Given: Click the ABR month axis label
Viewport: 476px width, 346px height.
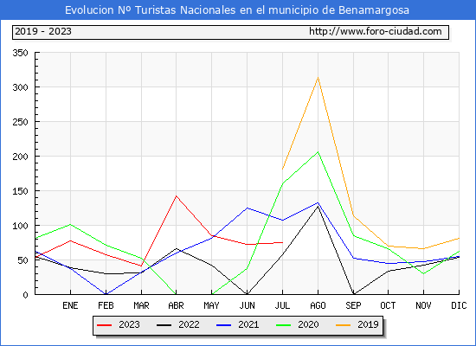Looking at the screenshot, I should 176,305.
